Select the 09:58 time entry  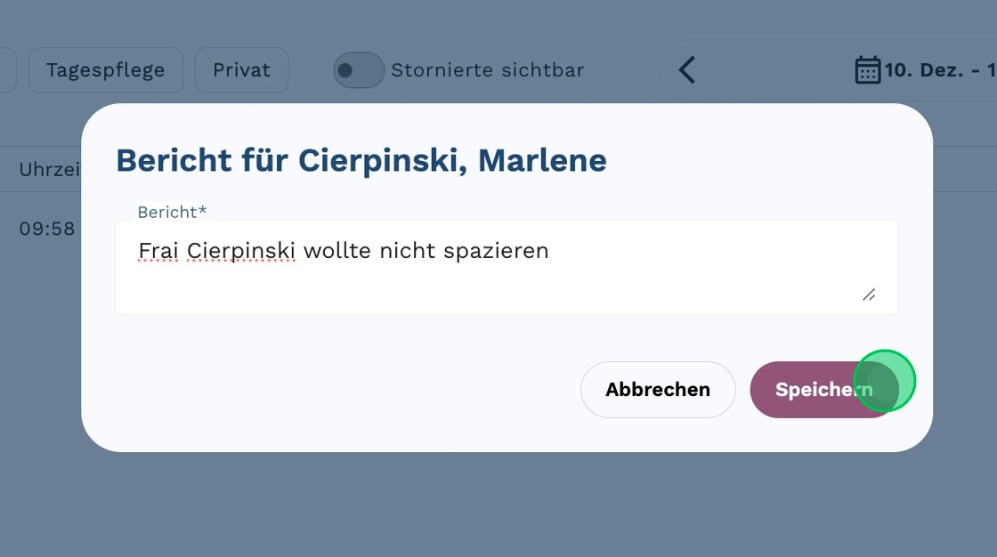47,229
